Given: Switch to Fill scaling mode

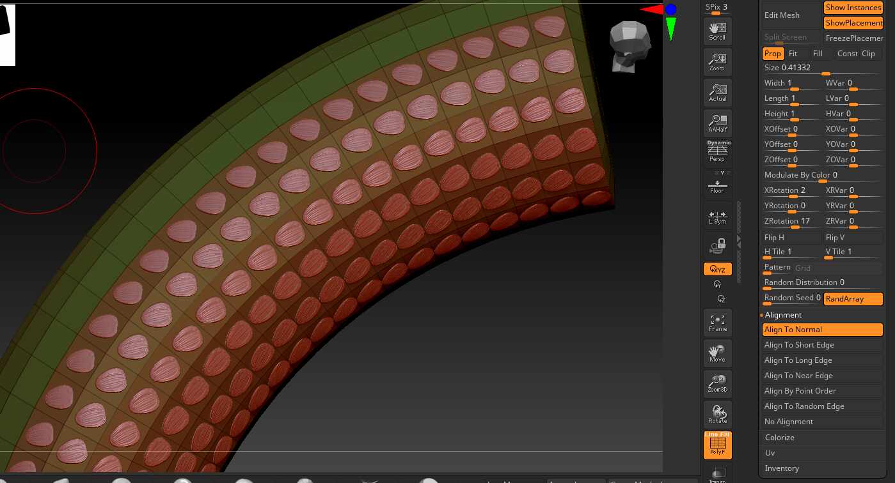Looking at the screenshot, I should click(x=818, y=54).
